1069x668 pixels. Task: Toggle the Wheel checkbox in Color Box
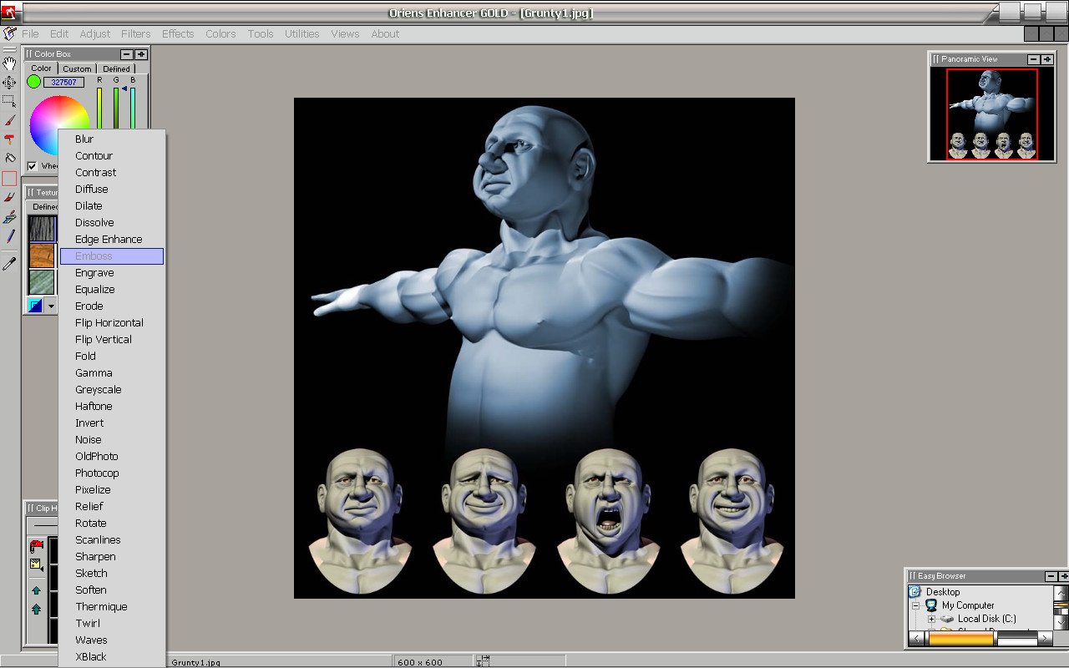pos(32,165)
